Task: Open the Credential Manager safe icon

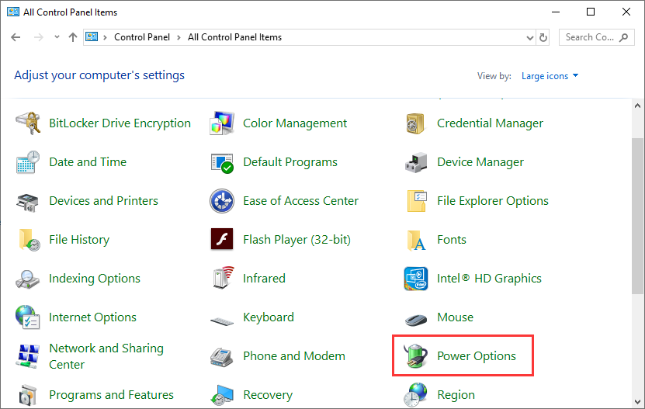Action: click(x=415, y=123)
